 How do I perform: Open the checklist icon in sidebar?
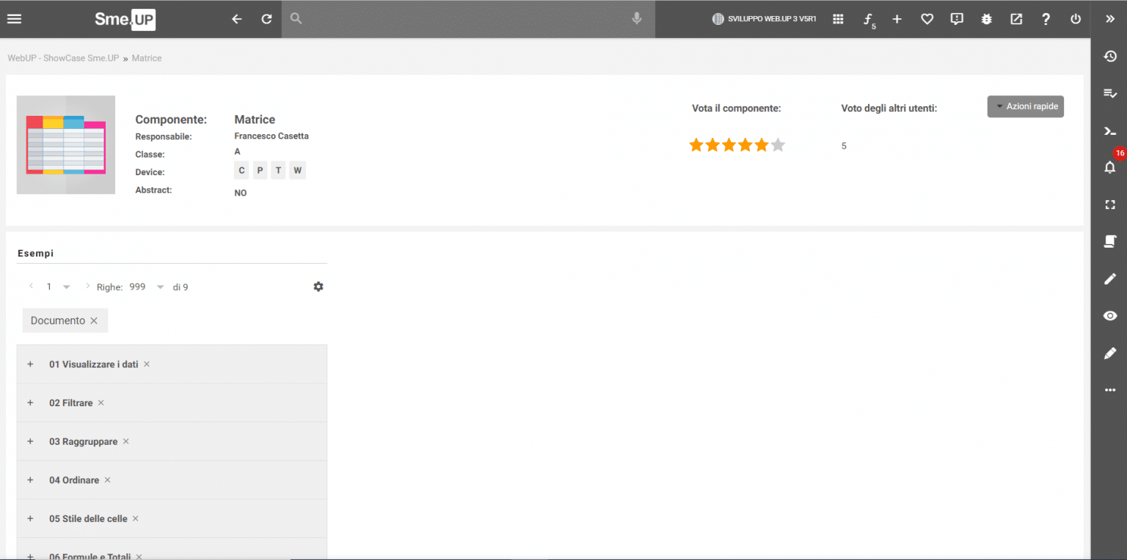(x=1110, y=93)
